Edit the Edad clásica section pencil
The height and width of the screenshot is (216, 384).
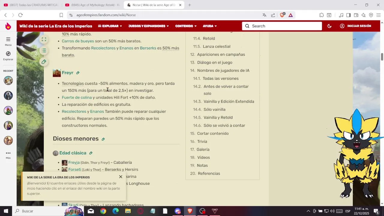pyautogui.click(x=91, y=153)
